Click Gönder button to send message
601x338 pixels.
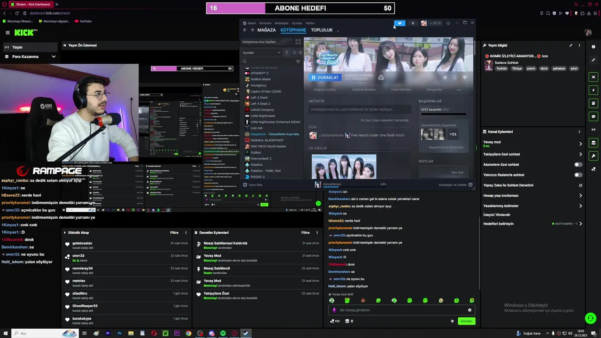tap(466, 321)
